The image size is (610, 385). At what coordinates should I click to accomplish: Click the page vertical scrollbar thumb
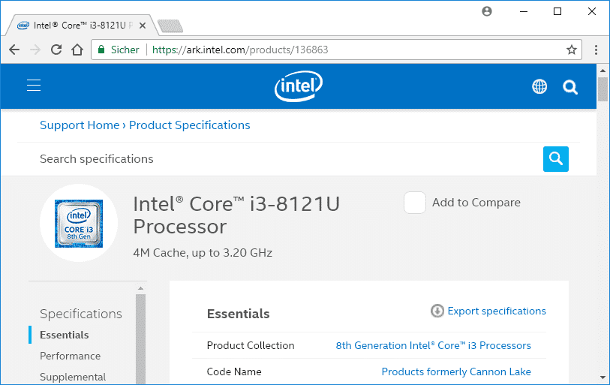pyautogui.click(x=602, y=89)
